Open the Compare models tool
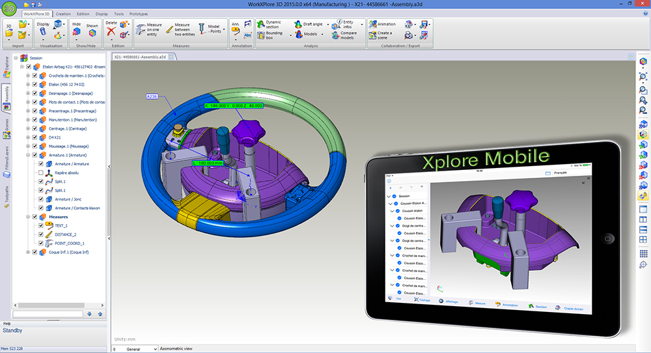This screenshot has width=651, height=353. pyautogui.click(x=344, y=35)
